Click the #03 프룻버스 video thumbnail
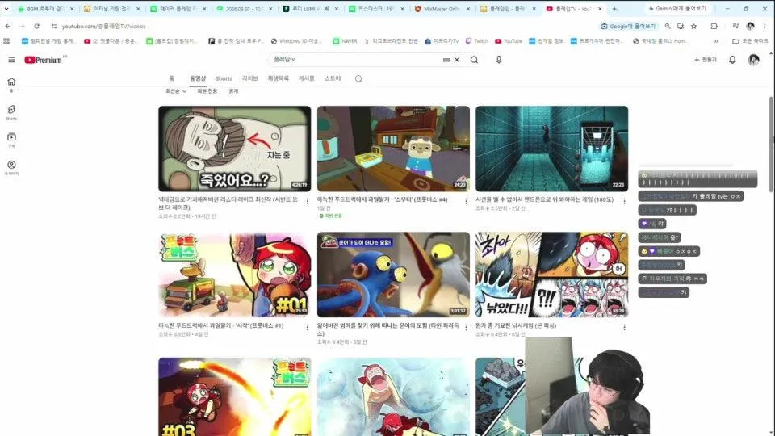Viewport: 775px width, 436px height. pos(235,397)
